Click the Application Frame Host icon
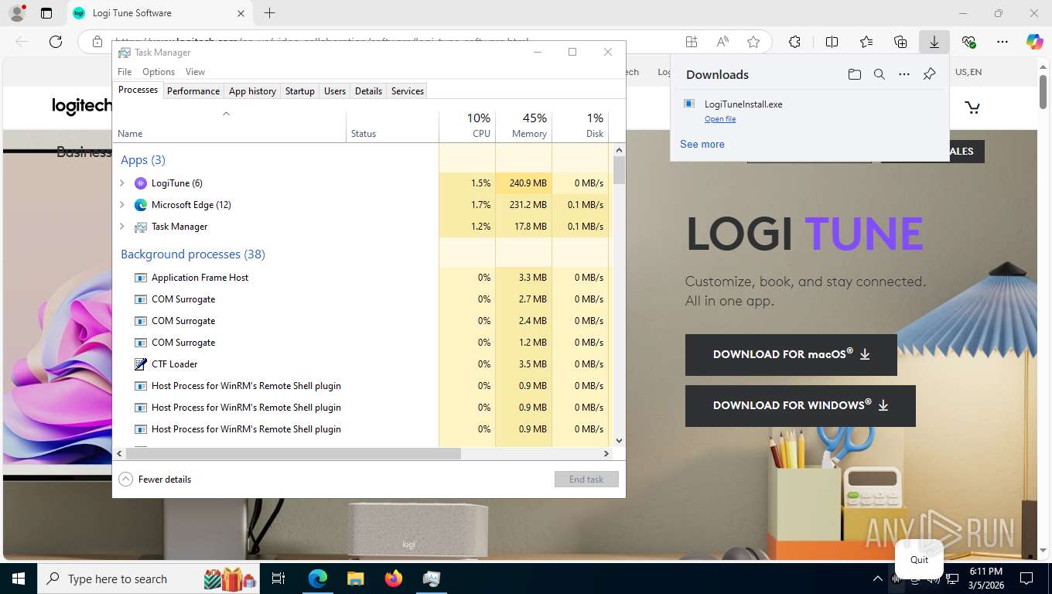Viewport: 1052px width, 594px height. tap(140, 278)
